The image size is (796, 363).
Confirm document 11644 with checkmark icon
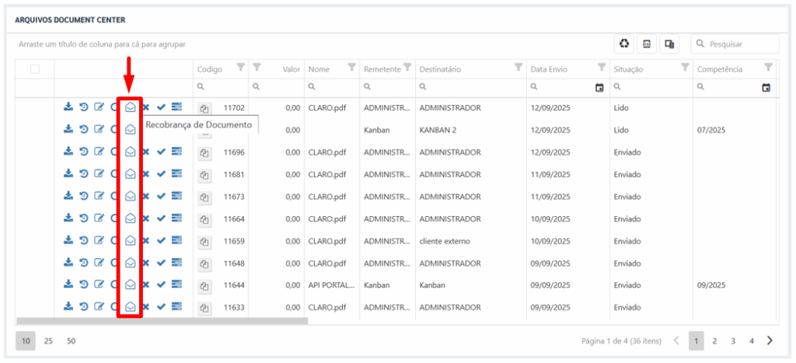click(x=162, y=284)
